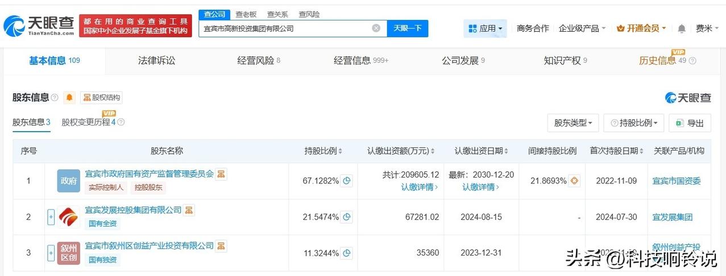Open the pie chart icon beside 21.5474%

tap(347, 217)
